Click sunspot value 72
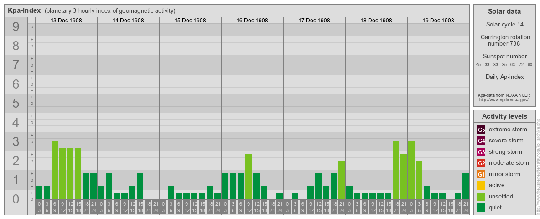 click(521, 65)
